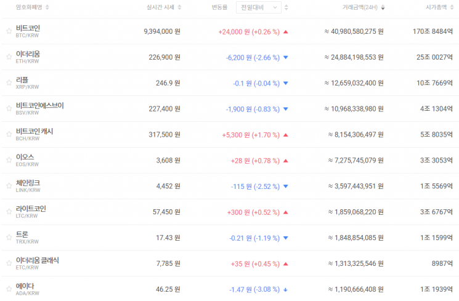Open the 라이트코인 coin name

(x=31, y=209)
